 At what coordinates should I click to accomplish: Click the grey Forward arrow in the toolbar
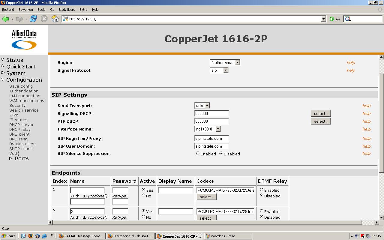click(19, 19)
